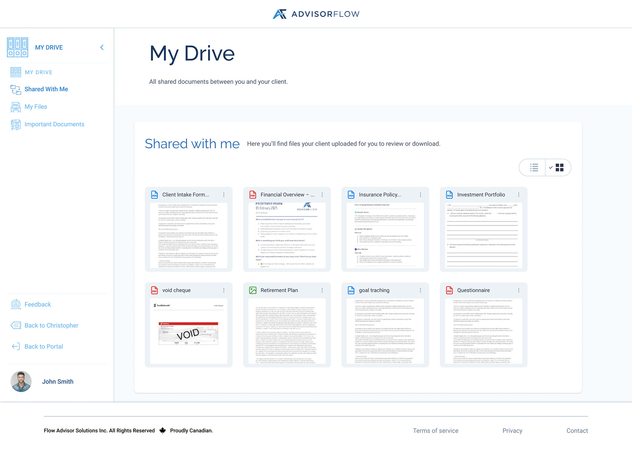Click the DOC icon on Client Intake Form
632x449 pixels.
click(154, 194)
